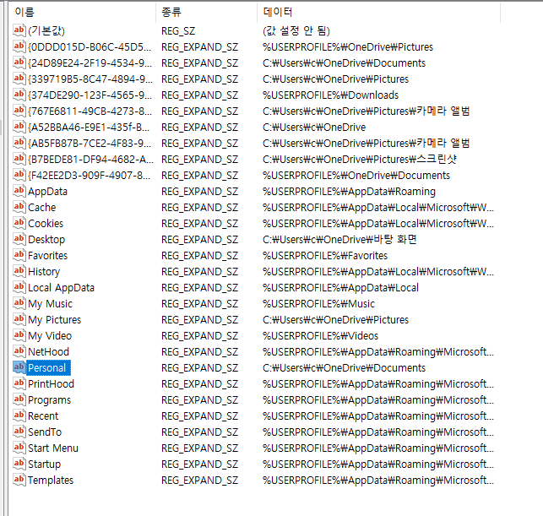
Task: Click the ab icon beside My Video
Action: 19,335
